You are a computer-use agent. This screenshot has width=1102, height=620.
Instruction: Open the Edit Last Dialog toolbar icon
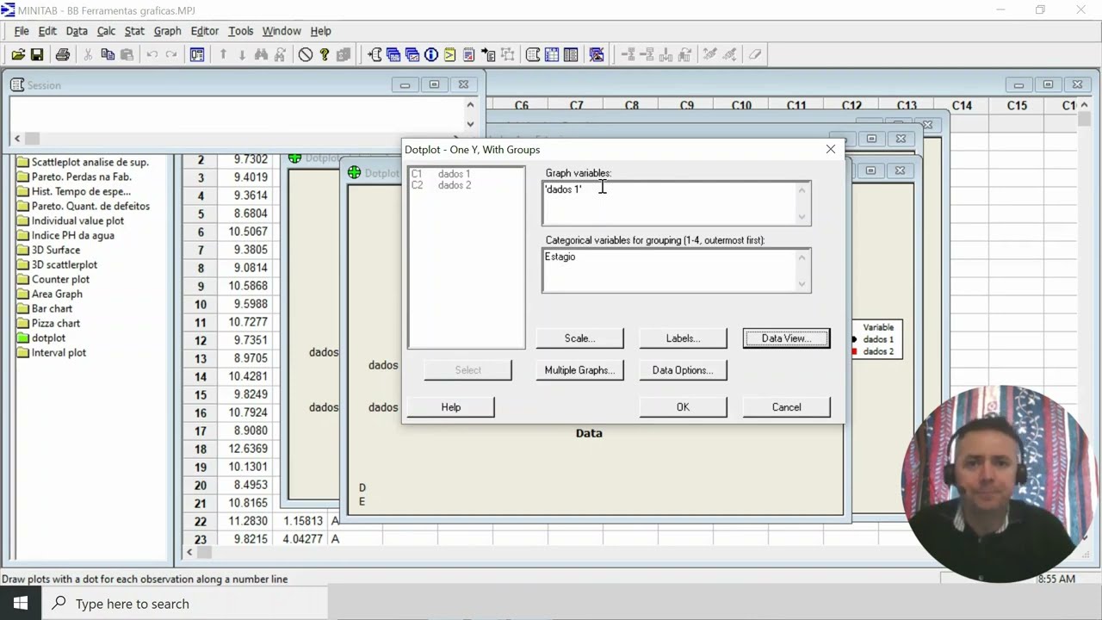click(197, 54)
